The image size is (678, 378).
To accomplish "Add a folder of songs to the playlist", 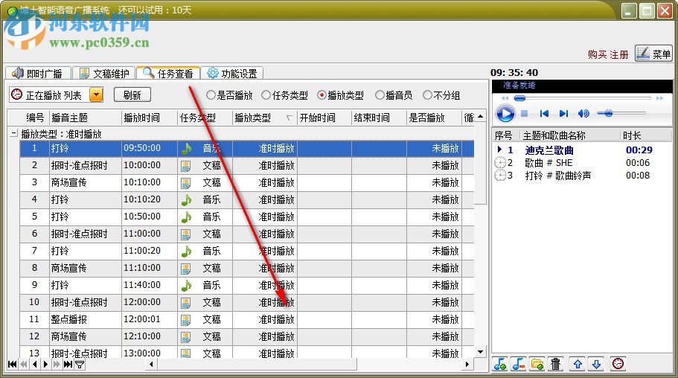I will point(537,364).
